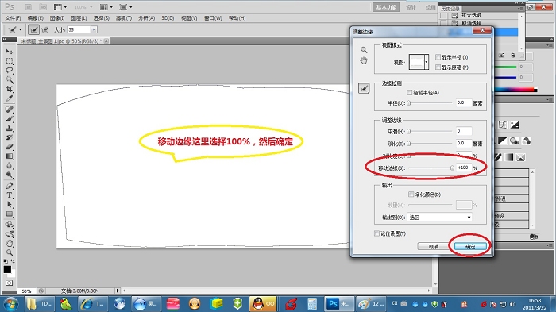Select the Refine Radius brush in dialog
Screen dimensions: 556x312
pyautogui.click(x=364, y=88)
